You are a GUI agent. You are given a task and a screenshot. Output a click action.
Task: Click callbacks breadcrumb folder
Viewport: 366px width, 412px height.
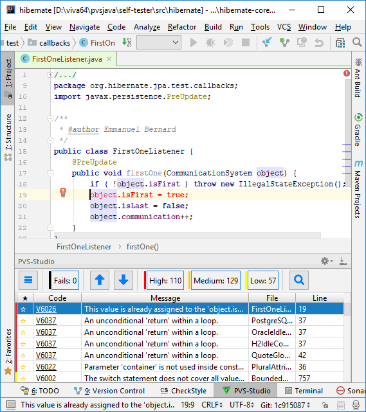pos(49,43)
